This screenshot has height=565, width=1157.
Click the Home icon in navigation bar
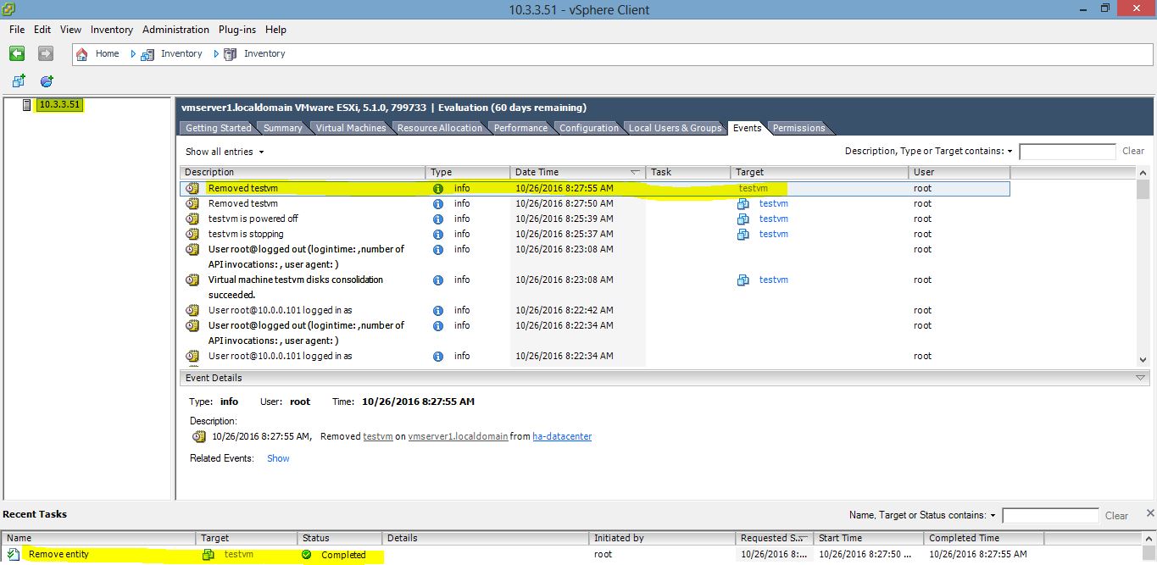(82, 53)
